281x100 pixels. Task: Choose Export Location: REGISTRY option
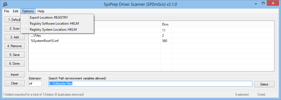(57, 18)
